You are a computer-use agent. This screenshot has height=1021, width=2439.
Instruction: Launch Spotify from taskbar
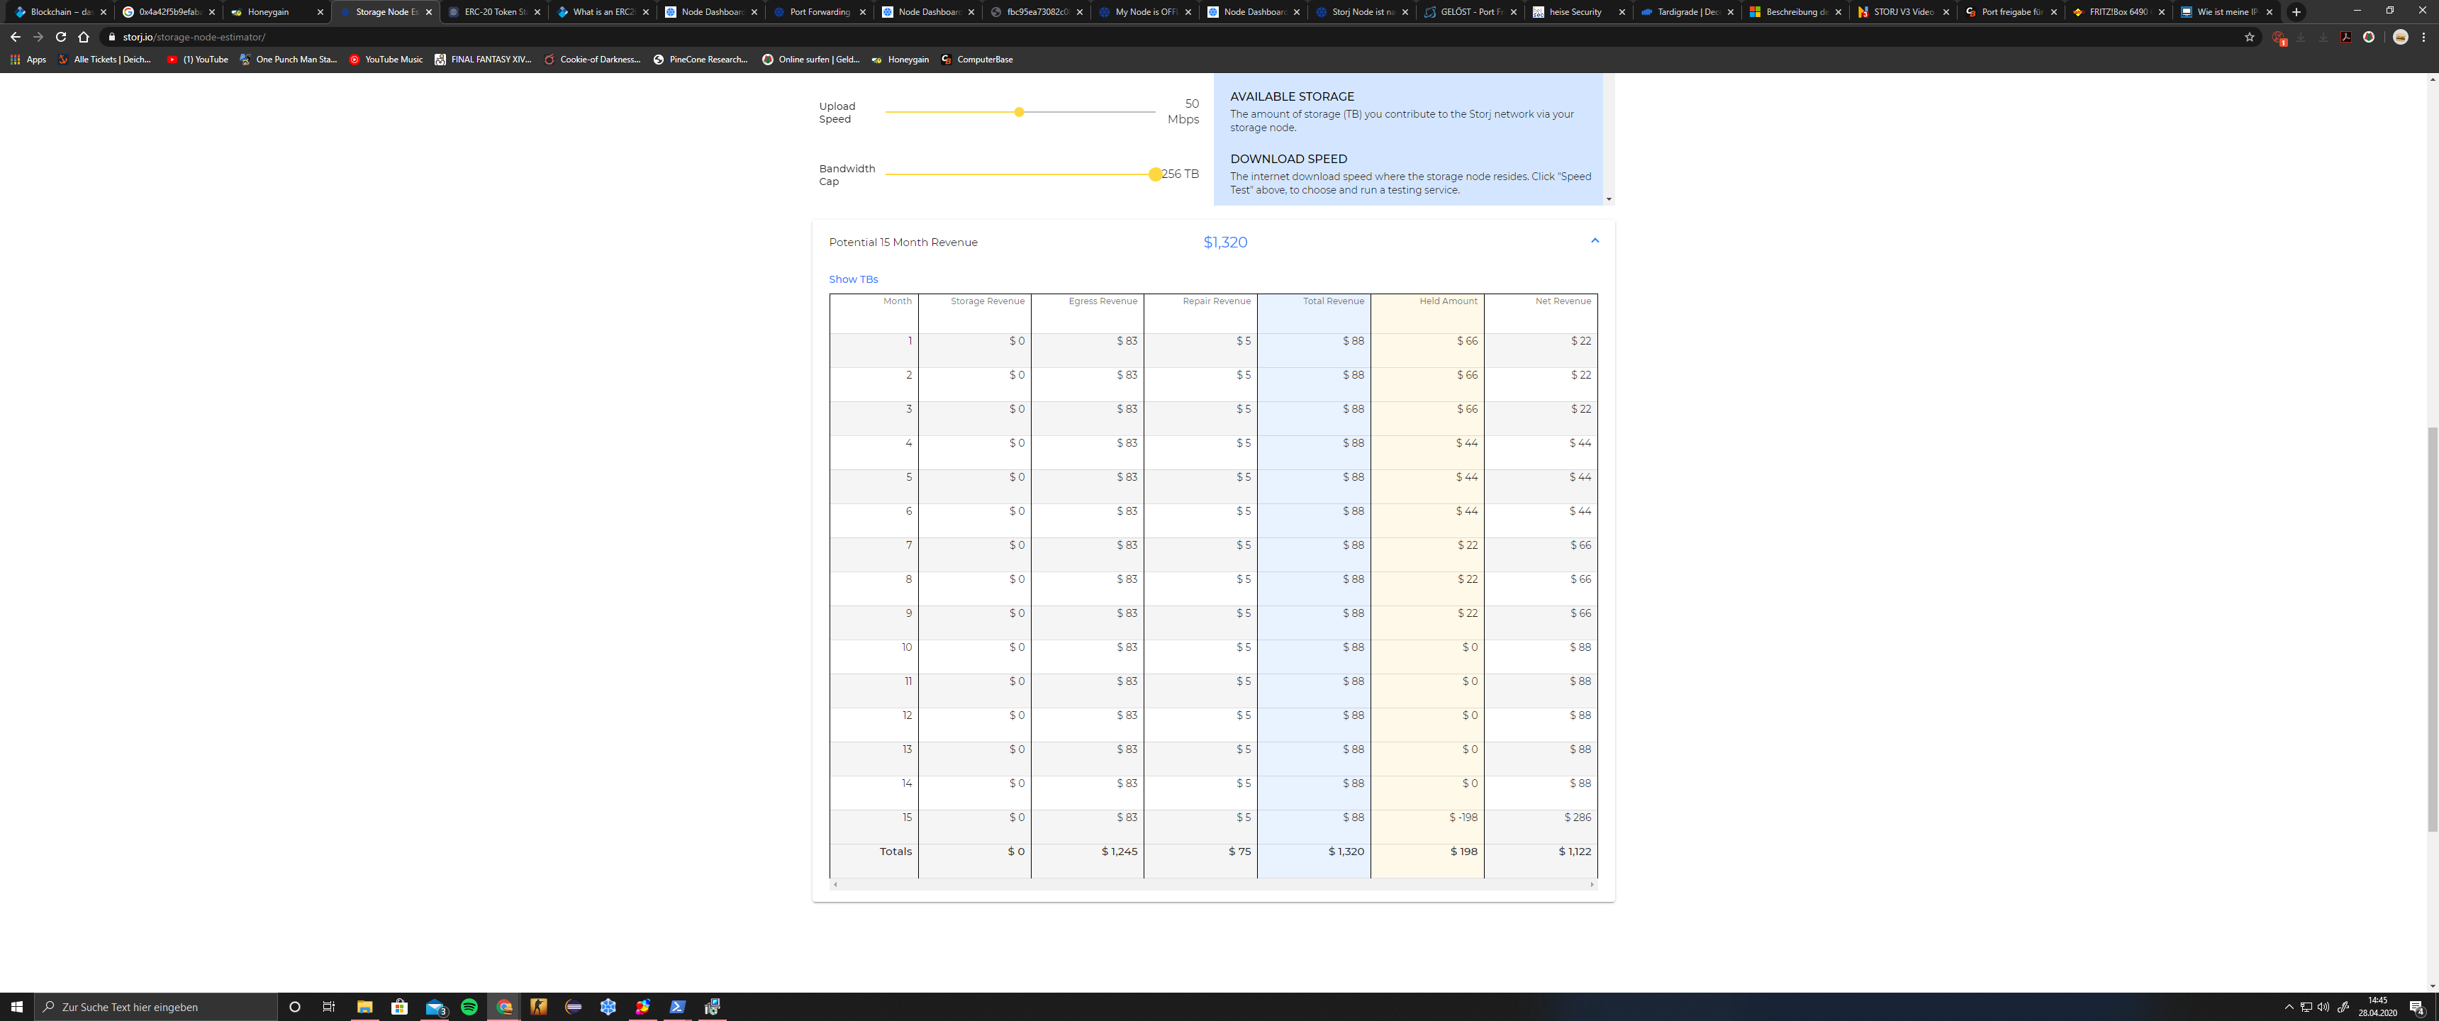point(469,1007)
